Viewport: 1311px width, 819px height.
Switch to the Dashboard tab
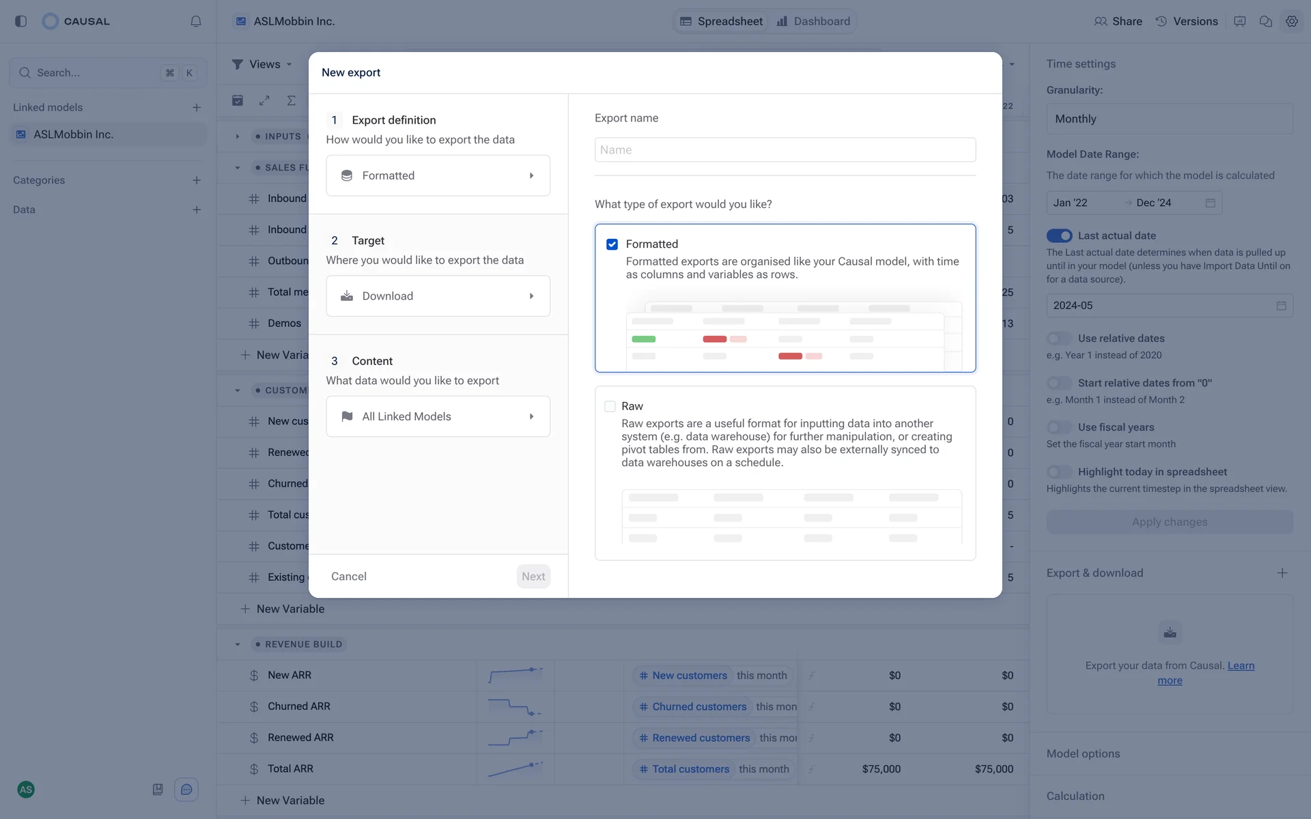coord(813,21)
